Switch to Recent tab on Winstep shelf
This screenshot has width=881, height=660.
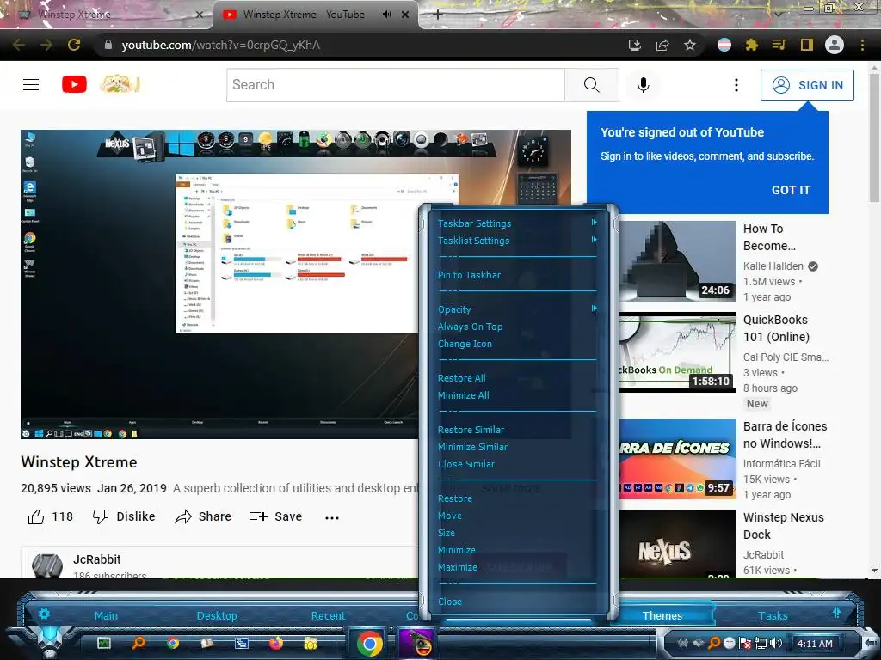(328, 615)
